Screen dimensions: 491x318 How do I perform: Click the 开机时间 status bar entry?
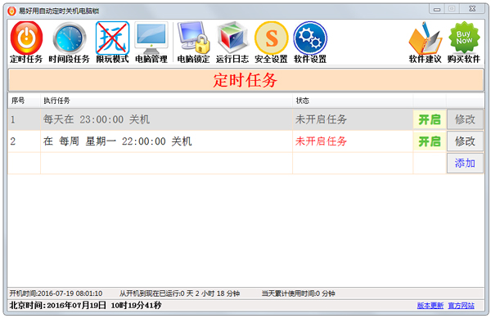(56, 293)
